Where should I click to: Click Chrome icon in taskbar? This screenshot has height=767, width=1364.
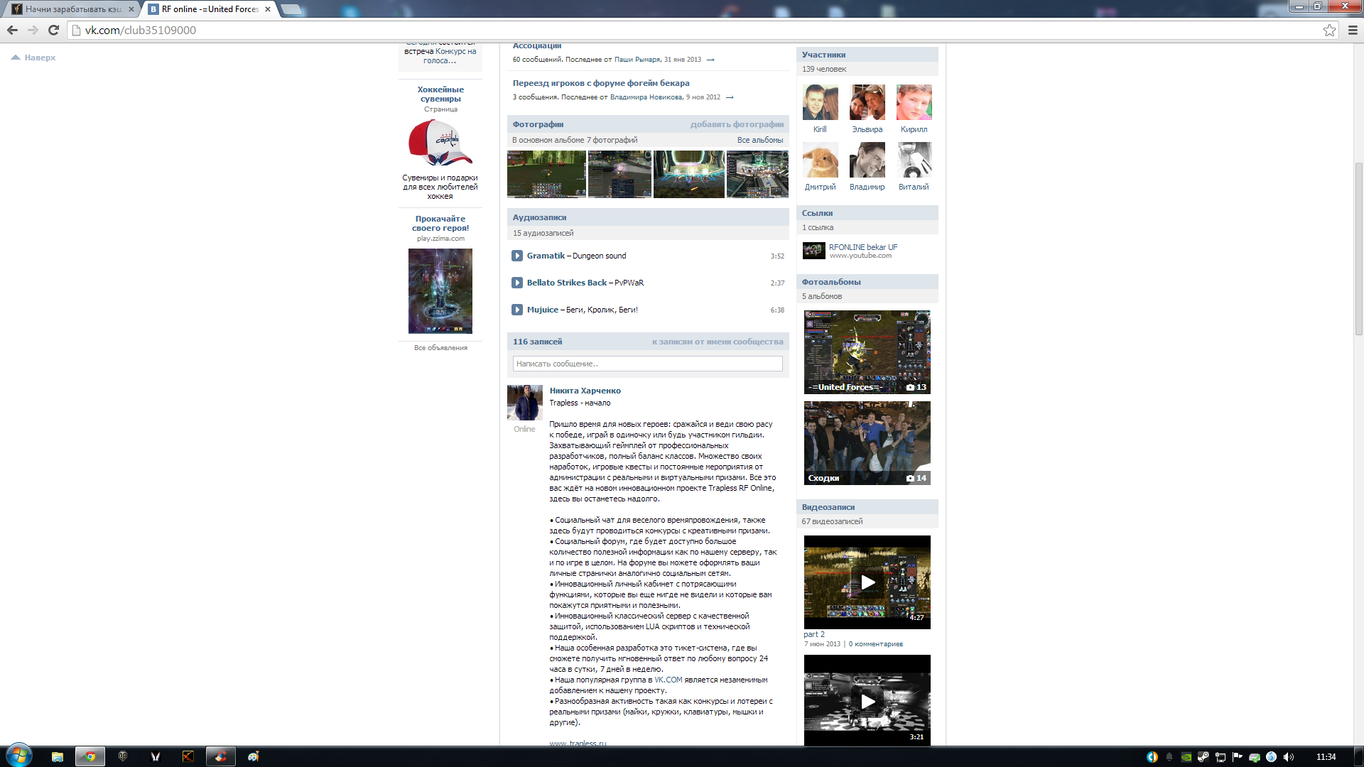tap(90, 756)
